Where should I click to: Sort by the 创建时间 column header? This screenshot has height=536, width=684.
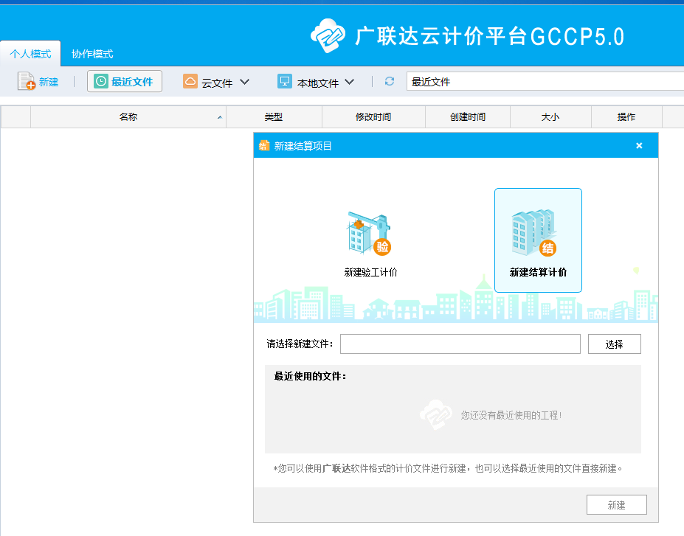coord(468,116)
